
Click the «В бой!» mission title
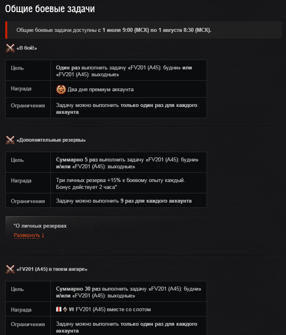(x=27, y=48)
